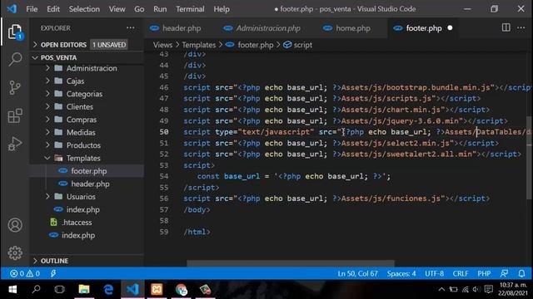The height and width of the screenshot is (299, 533).
Task: Click the volume icon in system tray
Action: tap(476, 289)
